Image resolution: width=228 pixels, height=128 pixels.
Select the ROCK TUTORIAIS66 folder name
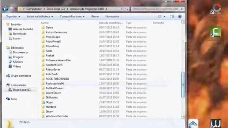57,79
